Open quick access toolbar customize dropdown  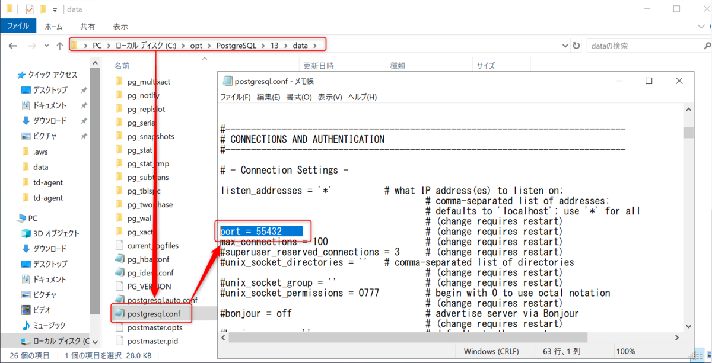click(55, 9)
